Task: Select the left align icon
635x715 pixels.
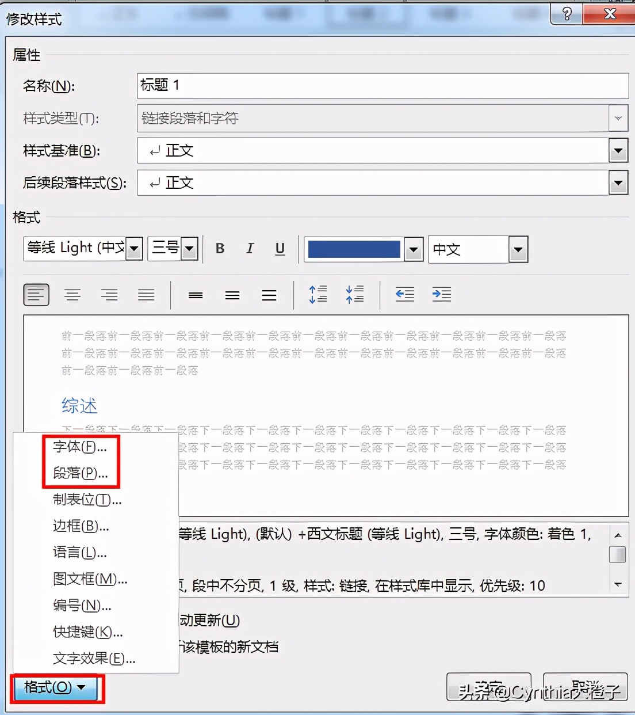Action: coord(36,294)
